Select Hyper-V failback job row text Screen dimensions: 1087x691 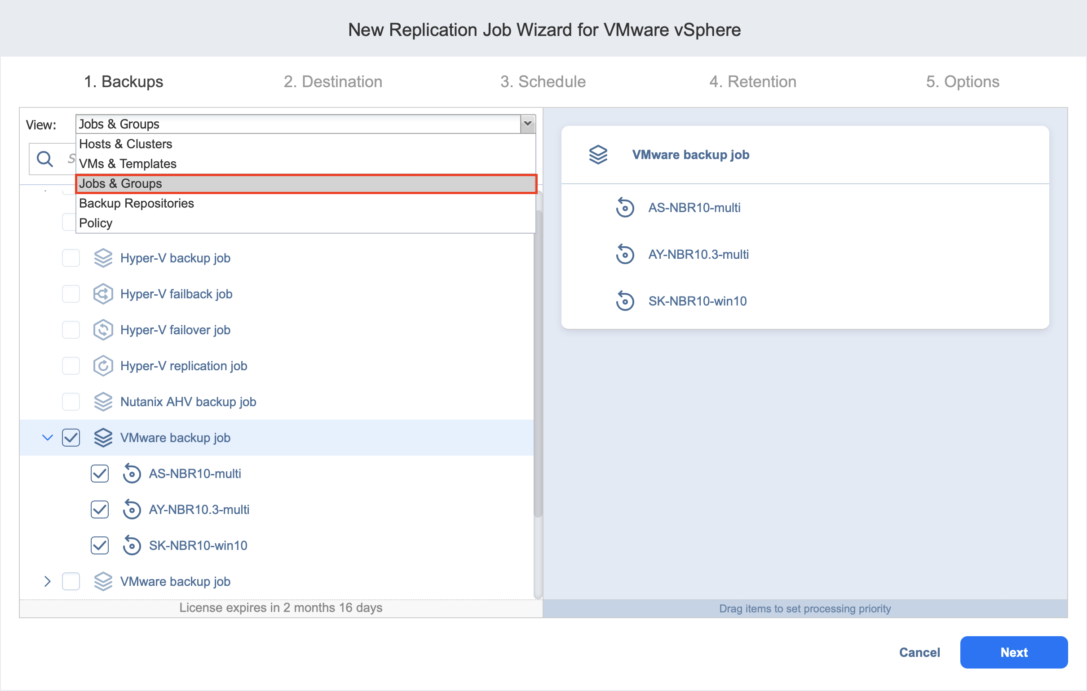click(x=176, y=294)
